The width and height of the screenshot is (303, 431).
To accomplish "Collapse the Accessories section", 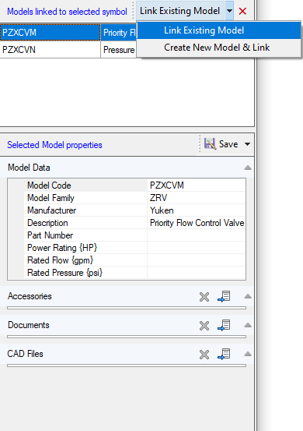I will tap(248, 296).
